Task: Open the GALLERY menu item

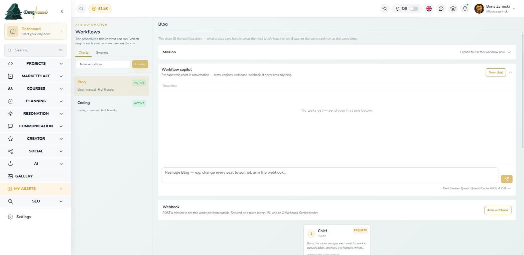Action: (x=35, y=176)
